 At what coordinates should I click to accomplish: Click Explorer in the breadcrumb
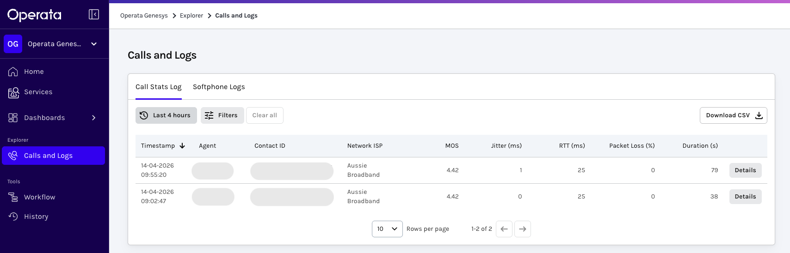(191, 16)
